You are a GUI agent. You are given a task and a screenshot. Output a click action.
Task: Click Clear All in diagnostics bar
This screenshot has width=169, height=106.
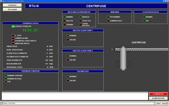164,103
